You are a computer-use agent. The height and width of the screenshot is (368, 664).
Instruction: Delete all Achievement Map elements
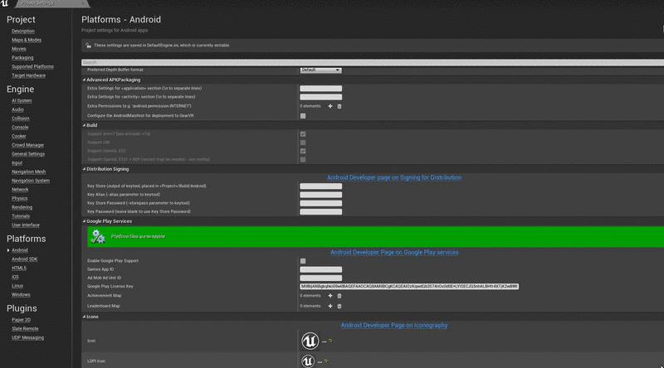tap(339, 296)
